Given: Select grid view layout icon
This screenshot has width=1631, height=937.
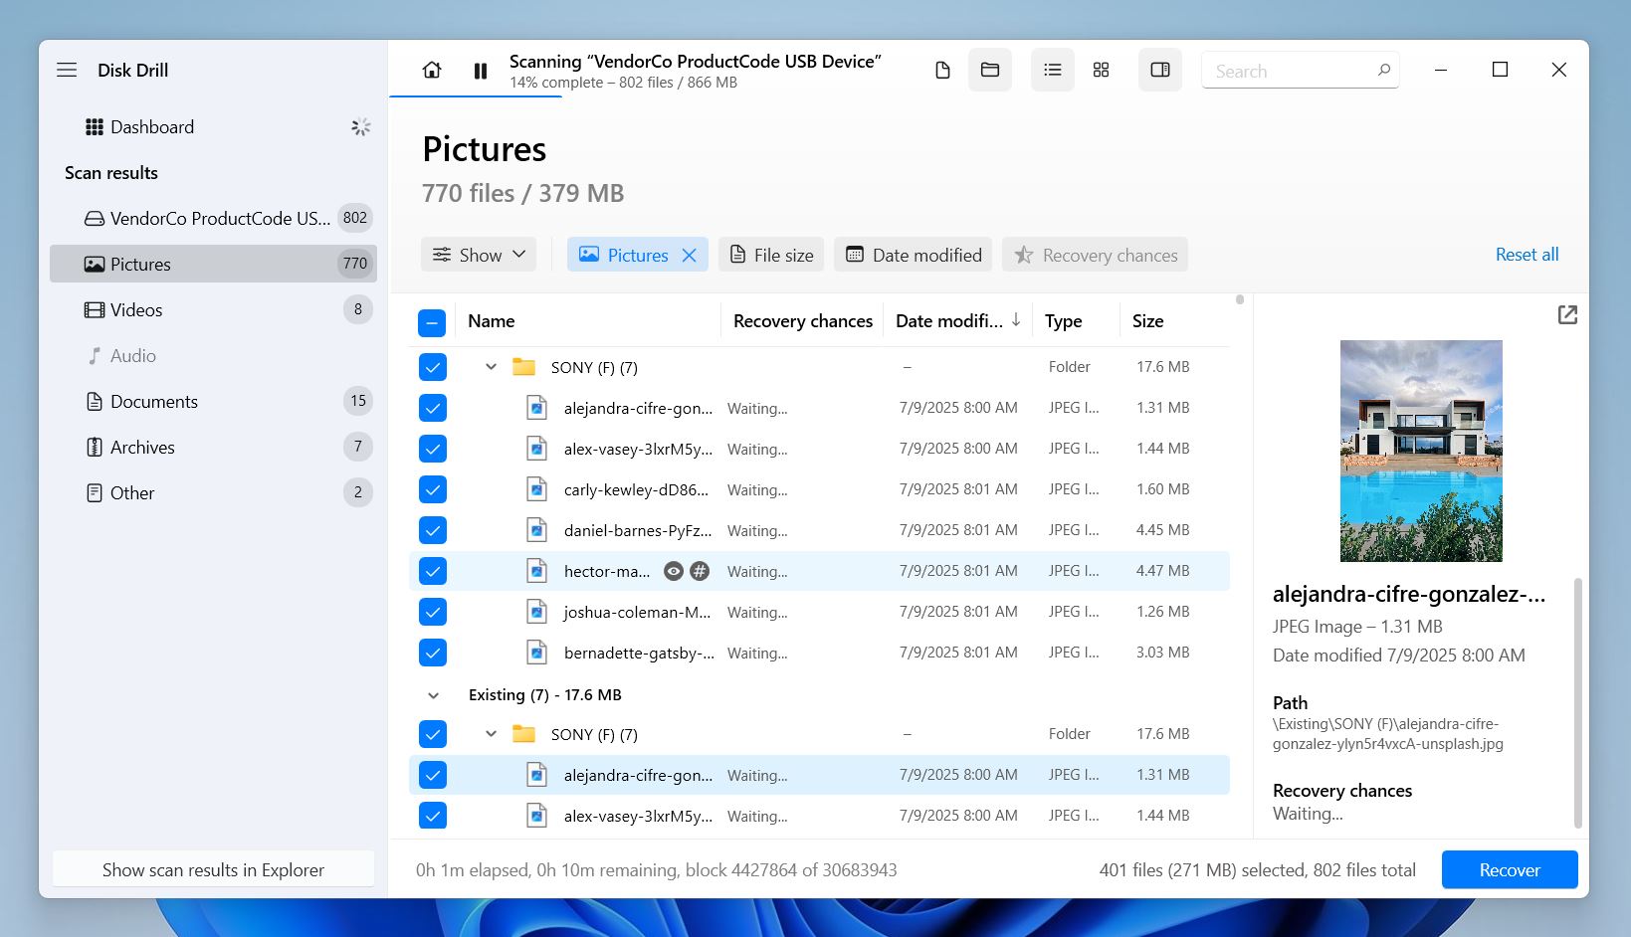Looking at the screenshot, I should tap(1101, 70).
